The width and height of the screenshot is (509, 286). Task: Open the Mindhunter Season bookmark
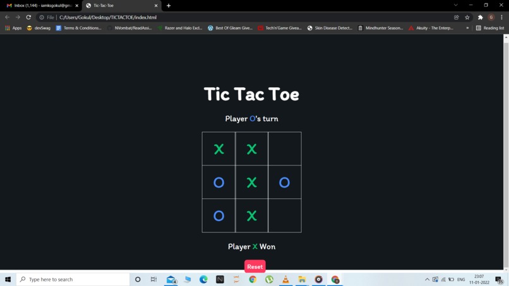pos(380,28)
